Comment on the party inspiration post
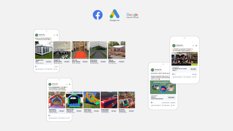 click(x=187, y=77)
